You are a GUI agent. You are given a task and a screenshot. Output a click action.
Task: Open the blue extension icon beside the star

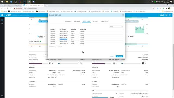point(157,8)
